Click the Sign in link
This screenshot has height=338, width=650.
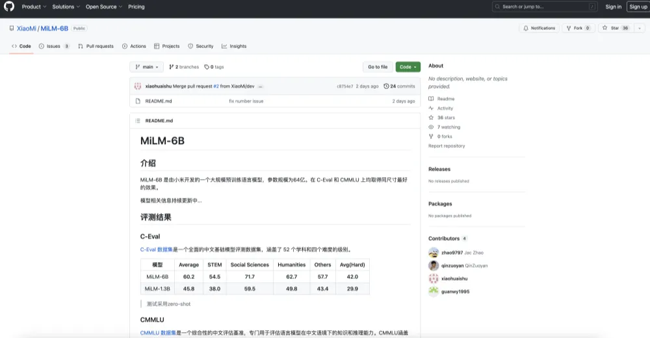[x=613, y=6]
